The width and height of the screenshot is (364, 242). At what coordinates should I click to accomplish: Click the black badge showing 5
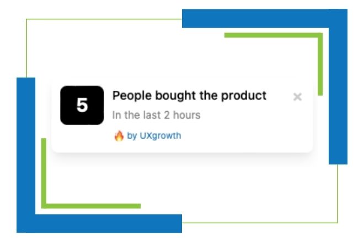click(82, 105)
